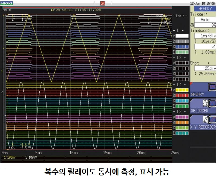Click the 25ms time axis label

pos(175,153)
